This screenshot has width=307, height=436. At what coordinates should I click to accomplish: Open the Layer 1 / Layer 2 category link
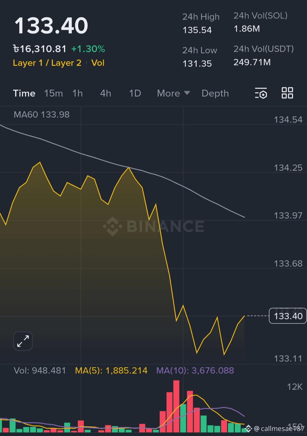click(47, 63)
